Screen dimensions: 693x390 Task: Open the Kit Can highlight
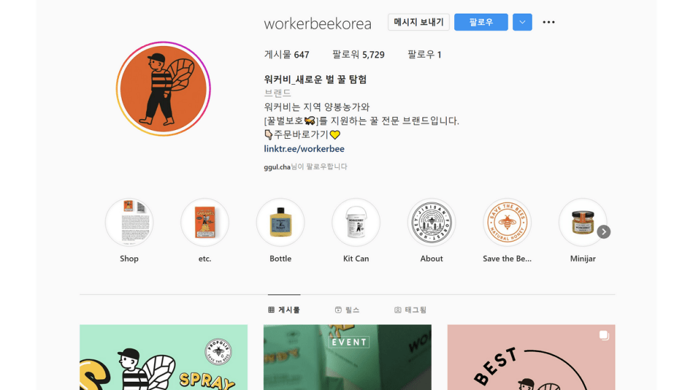[356, 222]
